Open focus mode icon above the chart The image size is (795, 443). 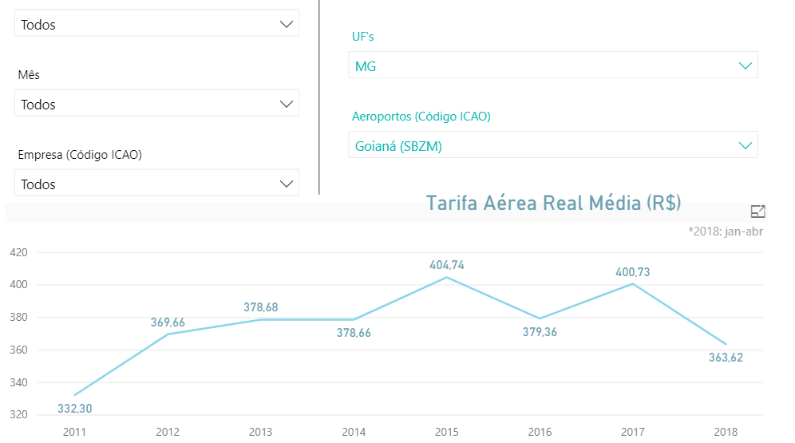[x=757, y=212]
